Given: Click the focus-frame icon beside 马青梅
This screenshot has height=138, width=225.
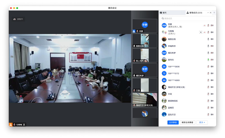Looking at the screenshot, I should pos(201,32).
